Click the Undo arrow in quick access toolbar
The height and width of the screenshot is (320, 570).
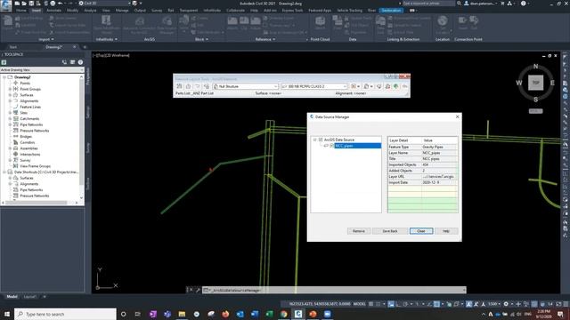[x=61, y=4]
